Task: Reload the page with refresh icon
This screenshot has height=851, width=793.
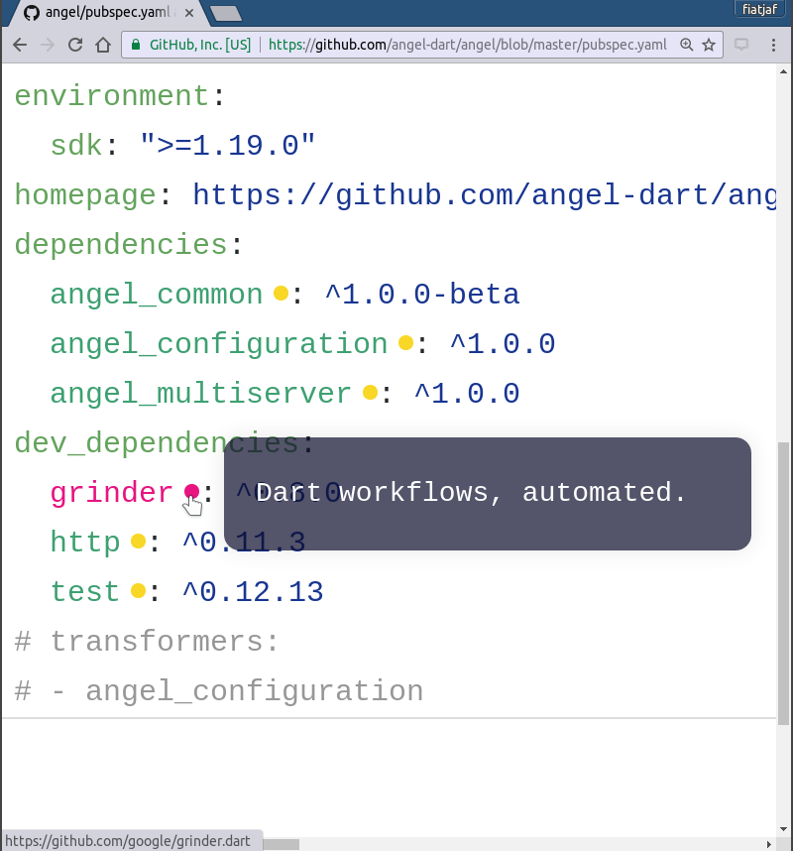Action: click(x=75, y=45)
